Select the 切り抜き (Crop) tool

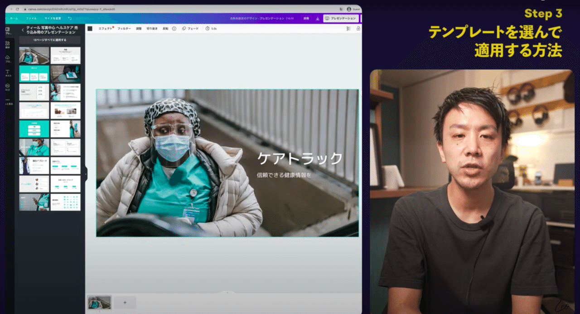(x=152, y=29)
